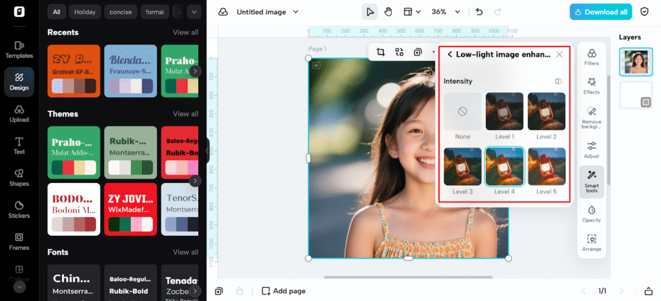The height and width of the screenshot is (301, 661).
Task: Select the None intensity option
Action: [x=462, y=116]
